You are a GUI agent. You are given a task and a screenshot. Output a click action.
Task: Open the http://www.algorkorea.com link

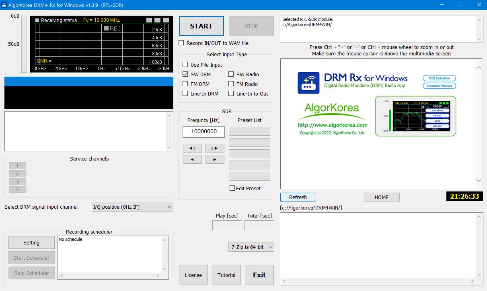[333, 125]
